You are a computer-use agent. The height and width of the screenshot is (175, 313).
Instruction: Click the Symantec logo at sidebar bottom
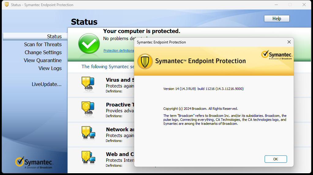point(34,163)
